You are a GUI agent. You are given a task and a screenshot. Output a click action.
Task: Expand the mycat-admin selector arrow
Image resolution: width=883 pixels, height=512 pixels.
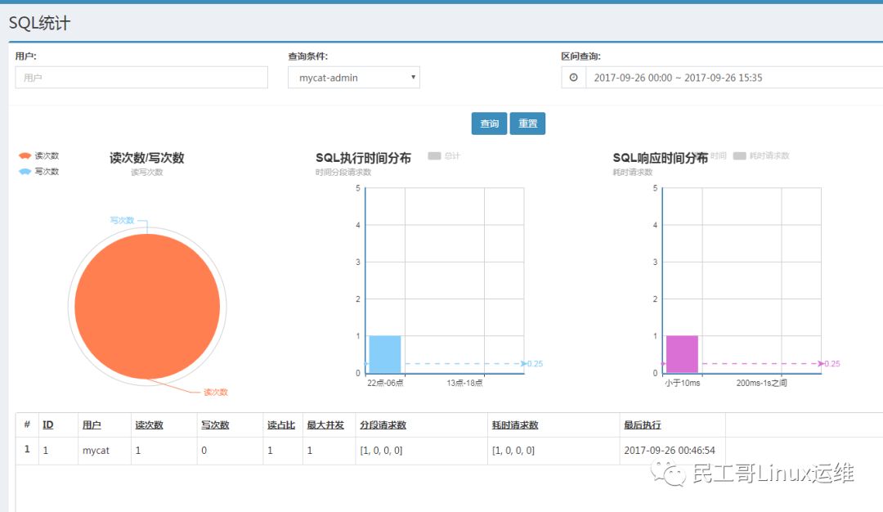click(x=415, y=78)
